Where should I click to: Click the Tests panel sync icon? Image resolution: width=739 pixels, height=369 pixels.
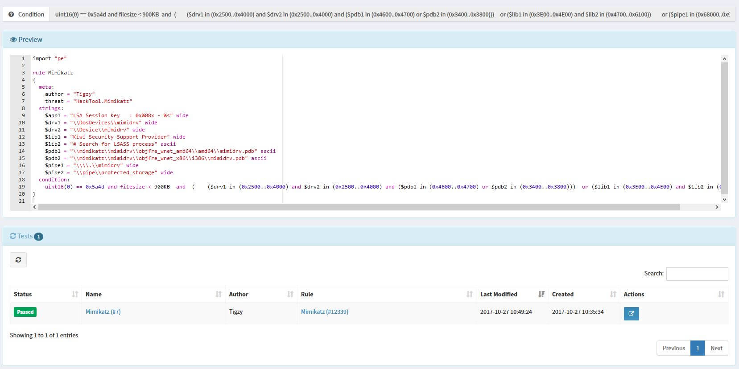(13, 236)
